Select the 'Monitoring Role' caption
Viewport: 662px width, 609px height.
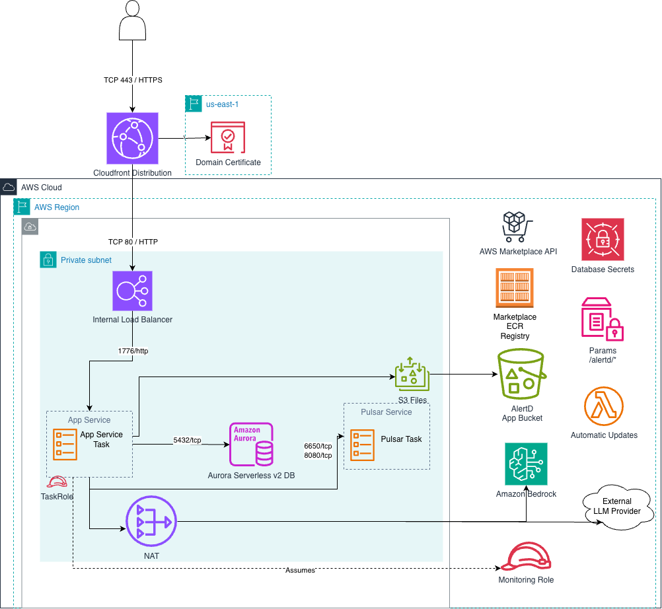click(x=526, y=580)
